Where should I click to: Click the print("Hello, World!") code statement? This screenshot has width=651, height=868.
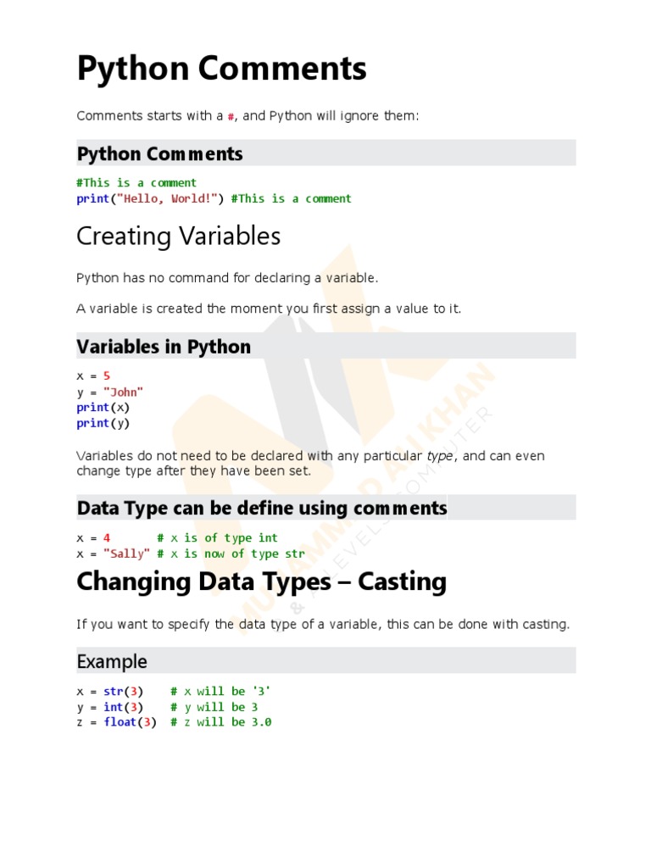(x=150, y=198)
